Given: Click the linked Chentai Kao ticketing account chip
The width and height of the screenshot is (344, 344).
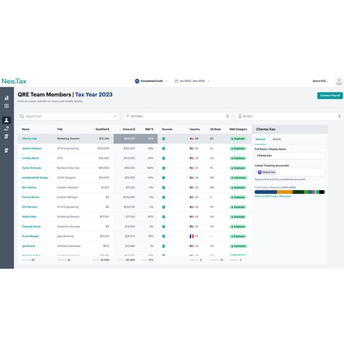Looking at the screenshot, I should pyautogui.click(x=267, y=172).
